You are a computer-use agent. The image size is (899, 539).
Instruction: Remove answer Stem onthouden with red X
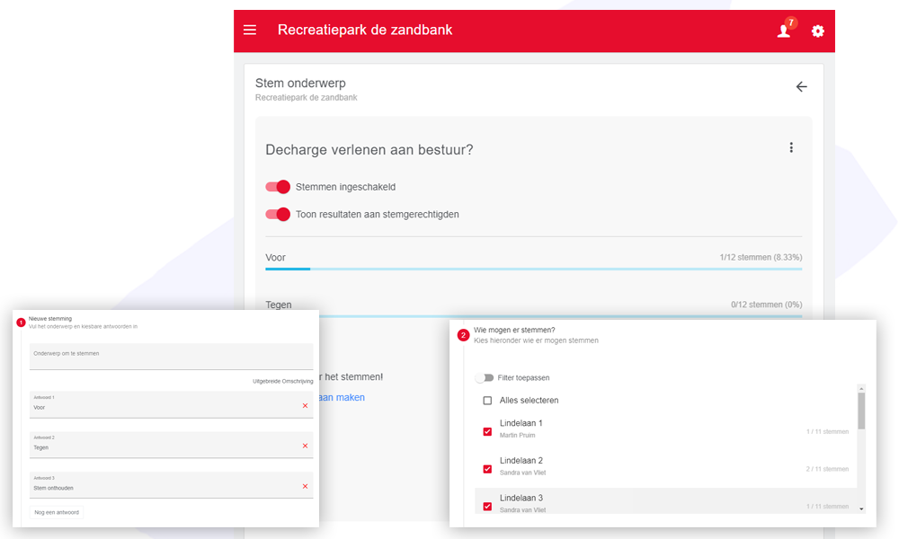tap(305, 486)
